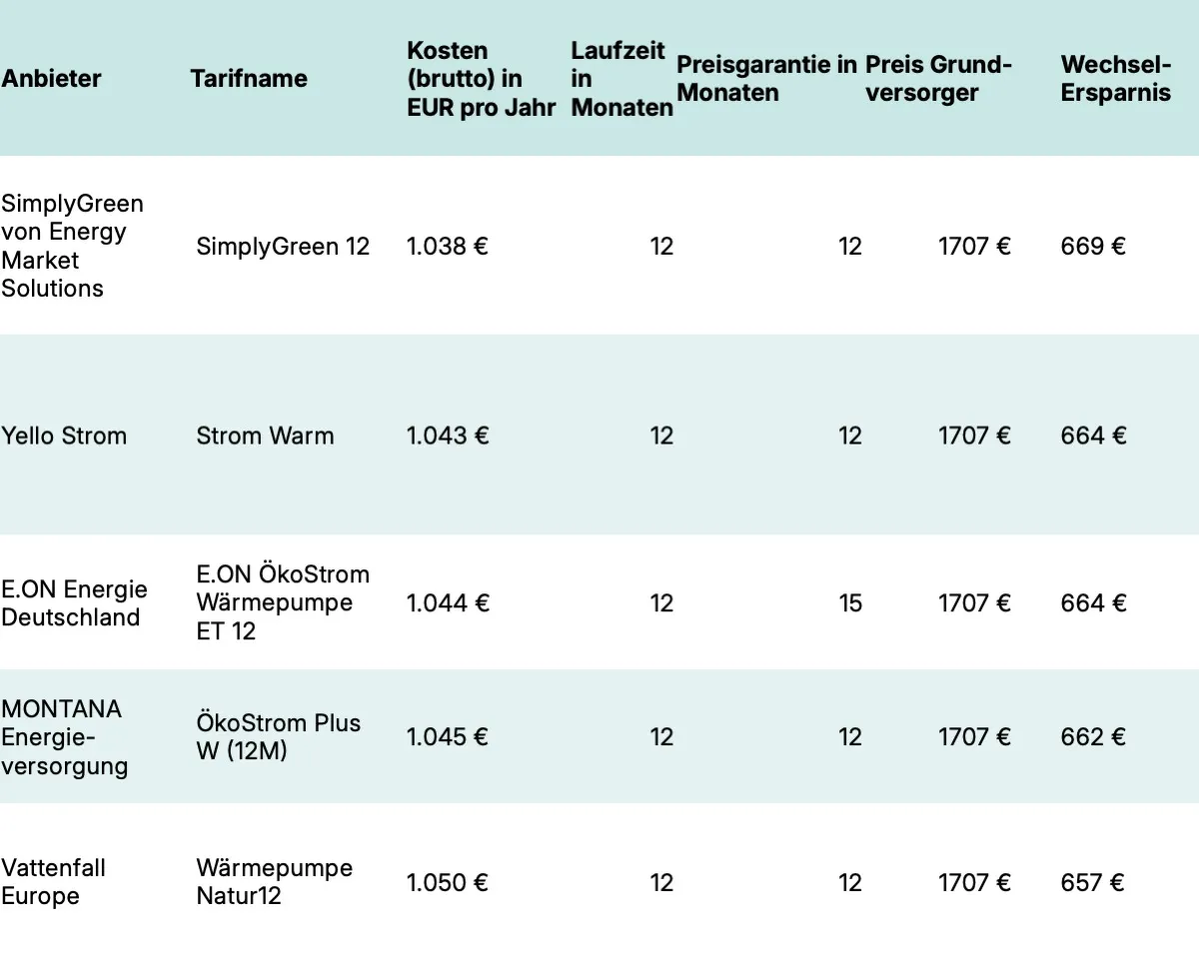
Task: Click the 669 € savings amount
Action: 1093,246
